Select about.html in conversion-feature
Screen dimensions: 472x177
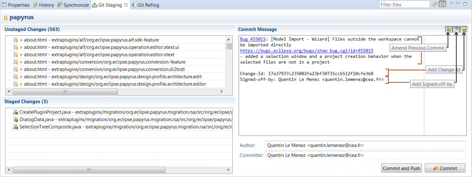tap(102, 62)
